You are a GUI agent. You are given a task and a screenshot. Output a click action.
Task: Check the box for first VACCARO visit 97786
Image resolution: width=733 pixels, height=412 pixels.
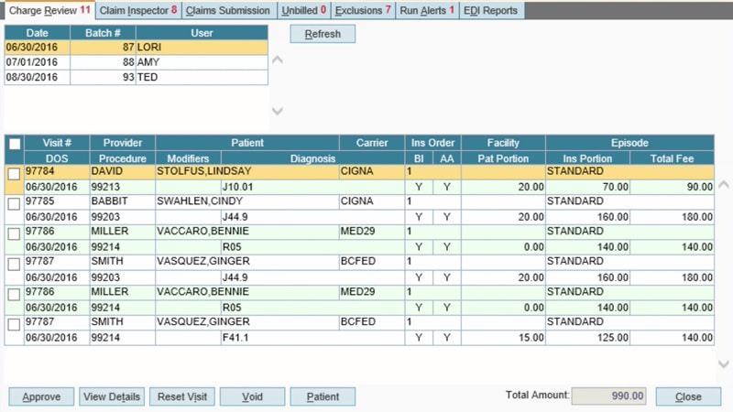pyautogui.click(x=14, y=233)
